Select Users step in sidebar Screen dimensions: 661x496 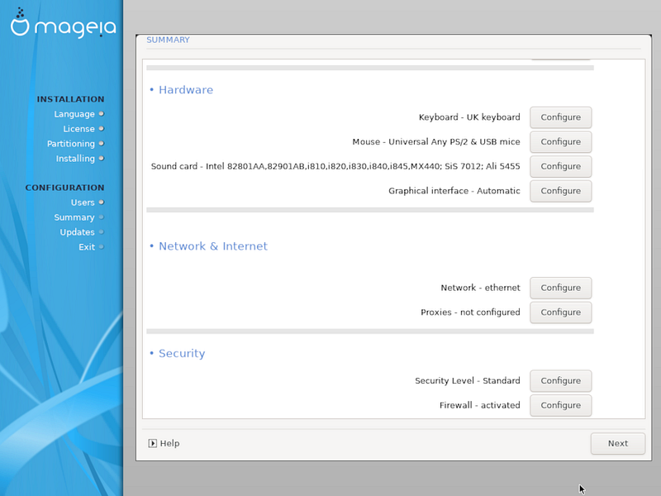(83, 203)
